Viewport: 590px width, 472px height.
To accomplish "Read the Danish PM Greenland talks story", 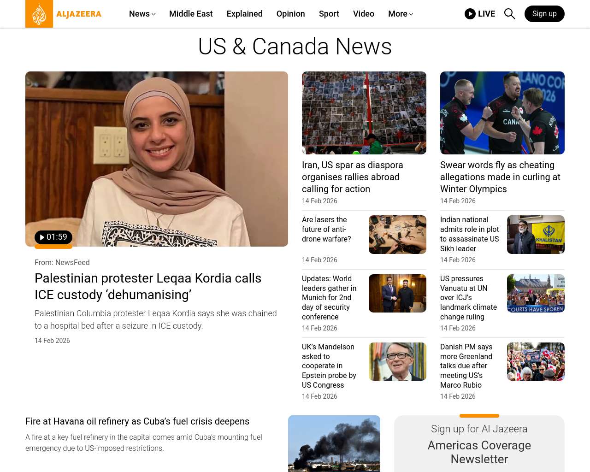I will pos(466,366).
